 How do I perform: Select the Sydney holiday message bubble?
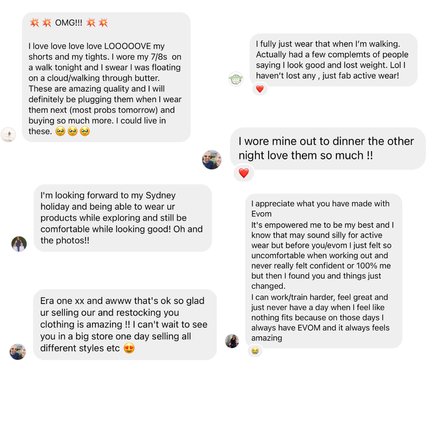(123, 218)
